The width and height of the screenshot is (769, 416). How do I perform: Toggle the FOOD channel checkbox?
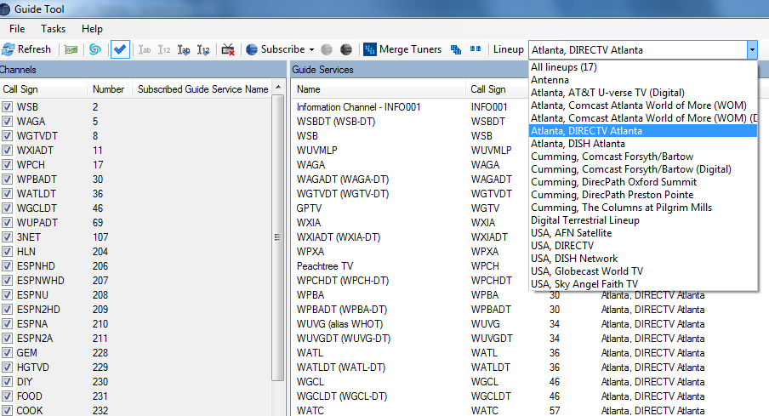pos(7,396)
